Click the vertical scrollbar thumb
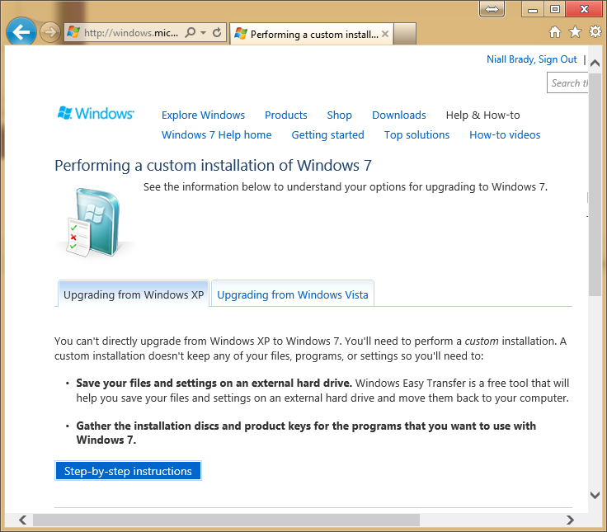Image resolution: width=607 pixels, height=532 pixels. [595, 184]
